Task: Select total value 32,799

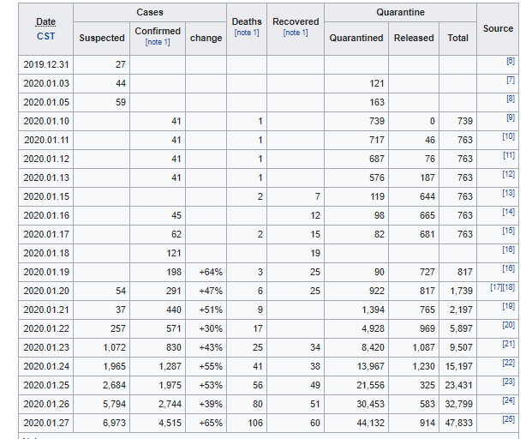Action: click(458, 404)
